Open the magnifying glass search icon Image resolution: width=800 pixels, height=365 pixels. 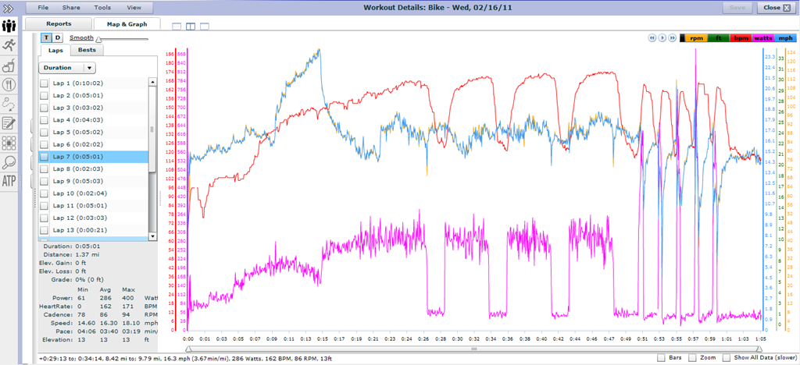pyautogui.click(x=9, y=162)
